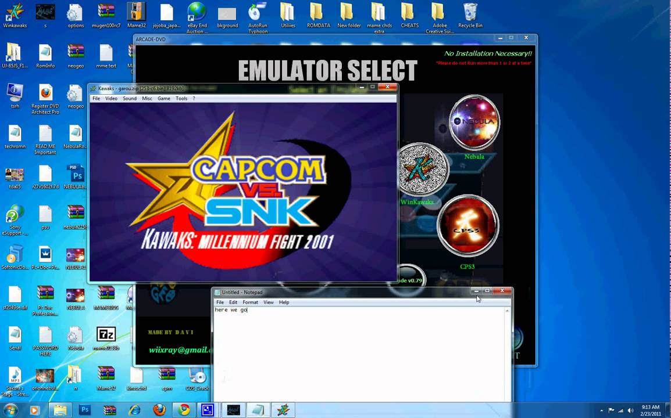Viewport: 671px width, 418px height.
Task: Open the Notepad Format menu
Action: pos(251,302)
